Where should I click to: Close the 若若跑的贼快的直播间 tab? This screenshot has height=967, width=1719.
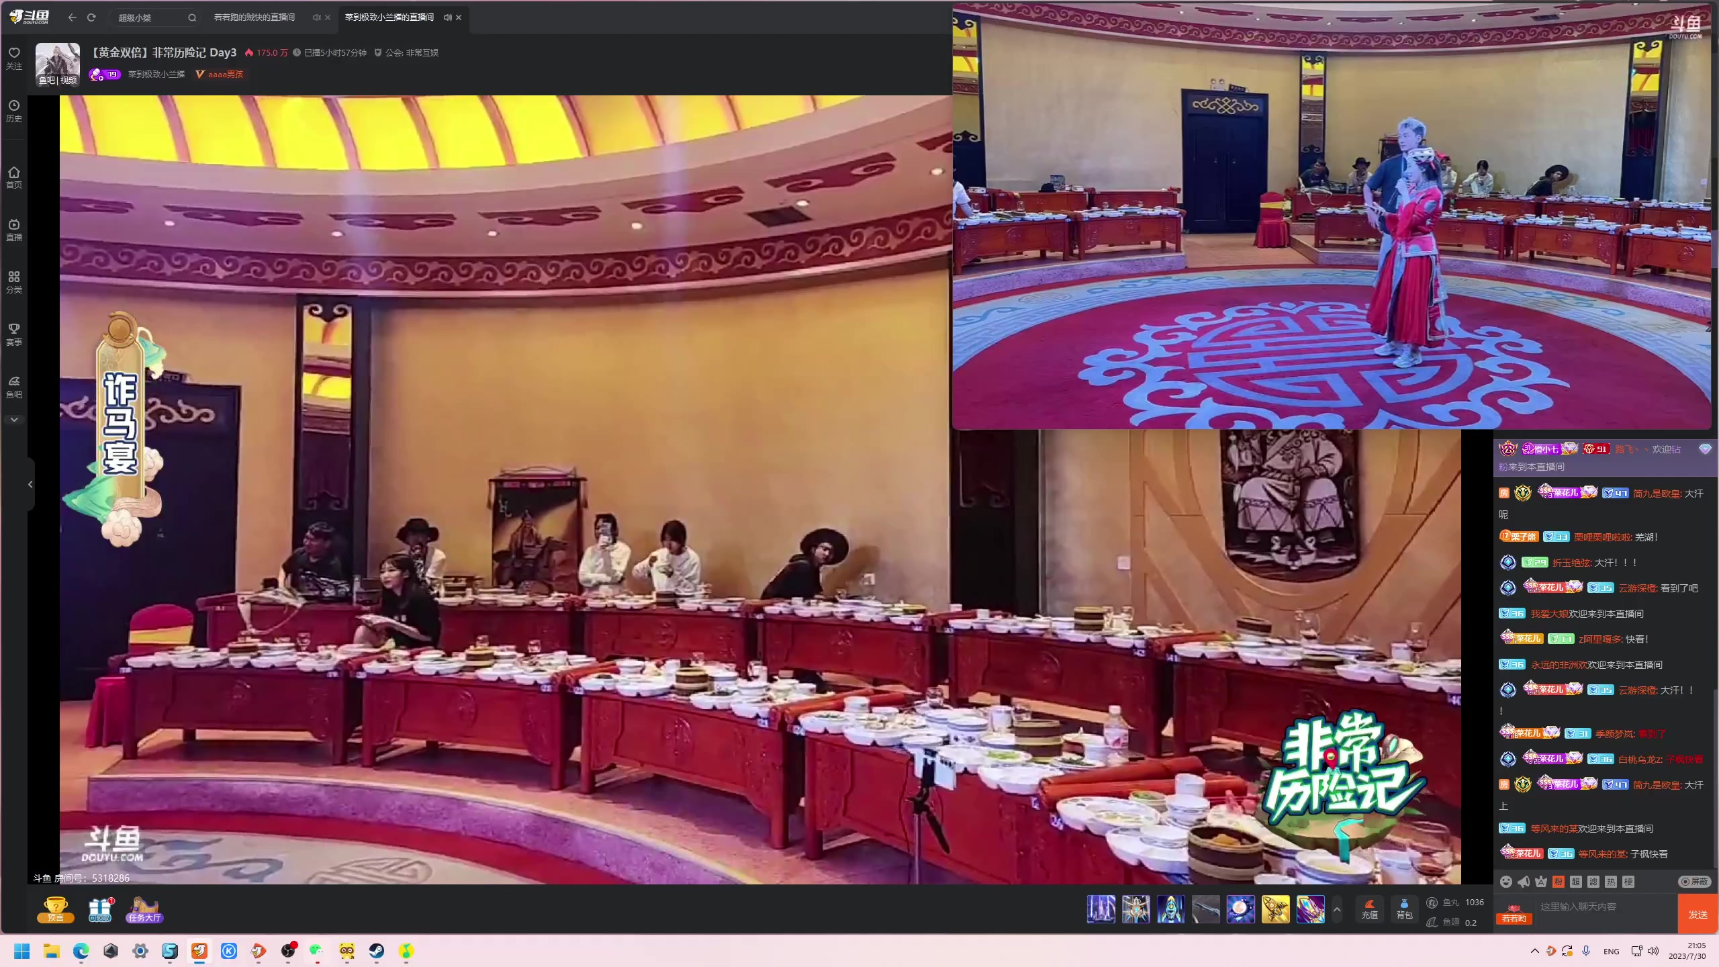pyautogui.click(x=328, y=17)
